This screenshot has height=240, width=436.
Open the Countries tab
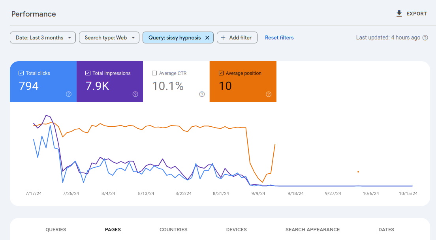click(173, 230)
